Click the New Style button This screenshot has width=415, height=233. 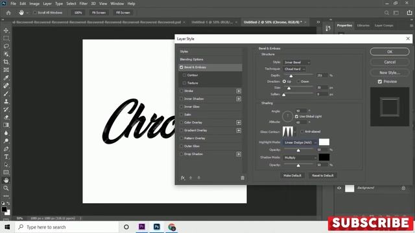point(390,72)
